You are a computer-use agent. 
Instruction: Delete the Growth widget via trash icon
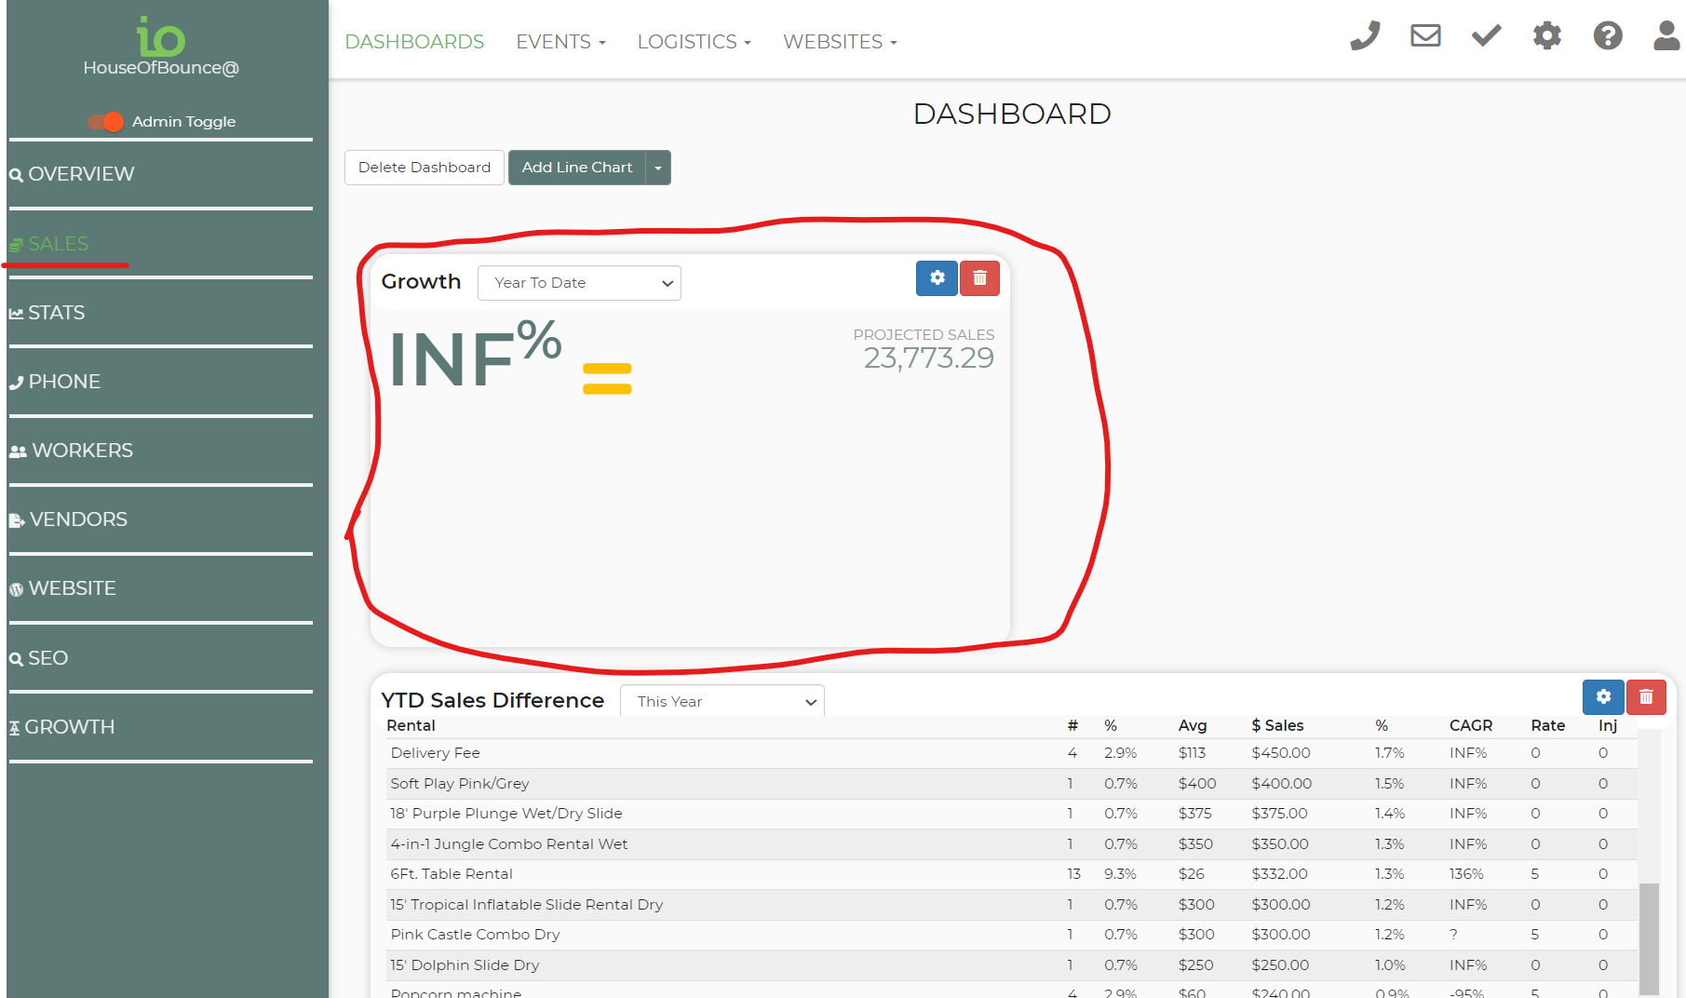[x=979, y=278]
